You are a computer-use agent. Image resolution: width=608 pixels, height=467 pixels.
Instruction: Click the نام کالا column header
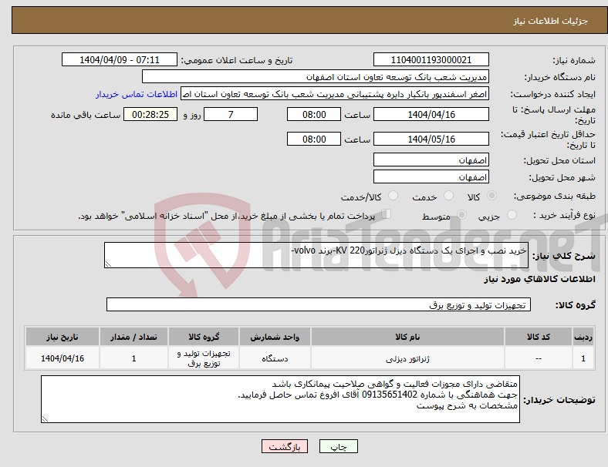click(x=407, y=337)
